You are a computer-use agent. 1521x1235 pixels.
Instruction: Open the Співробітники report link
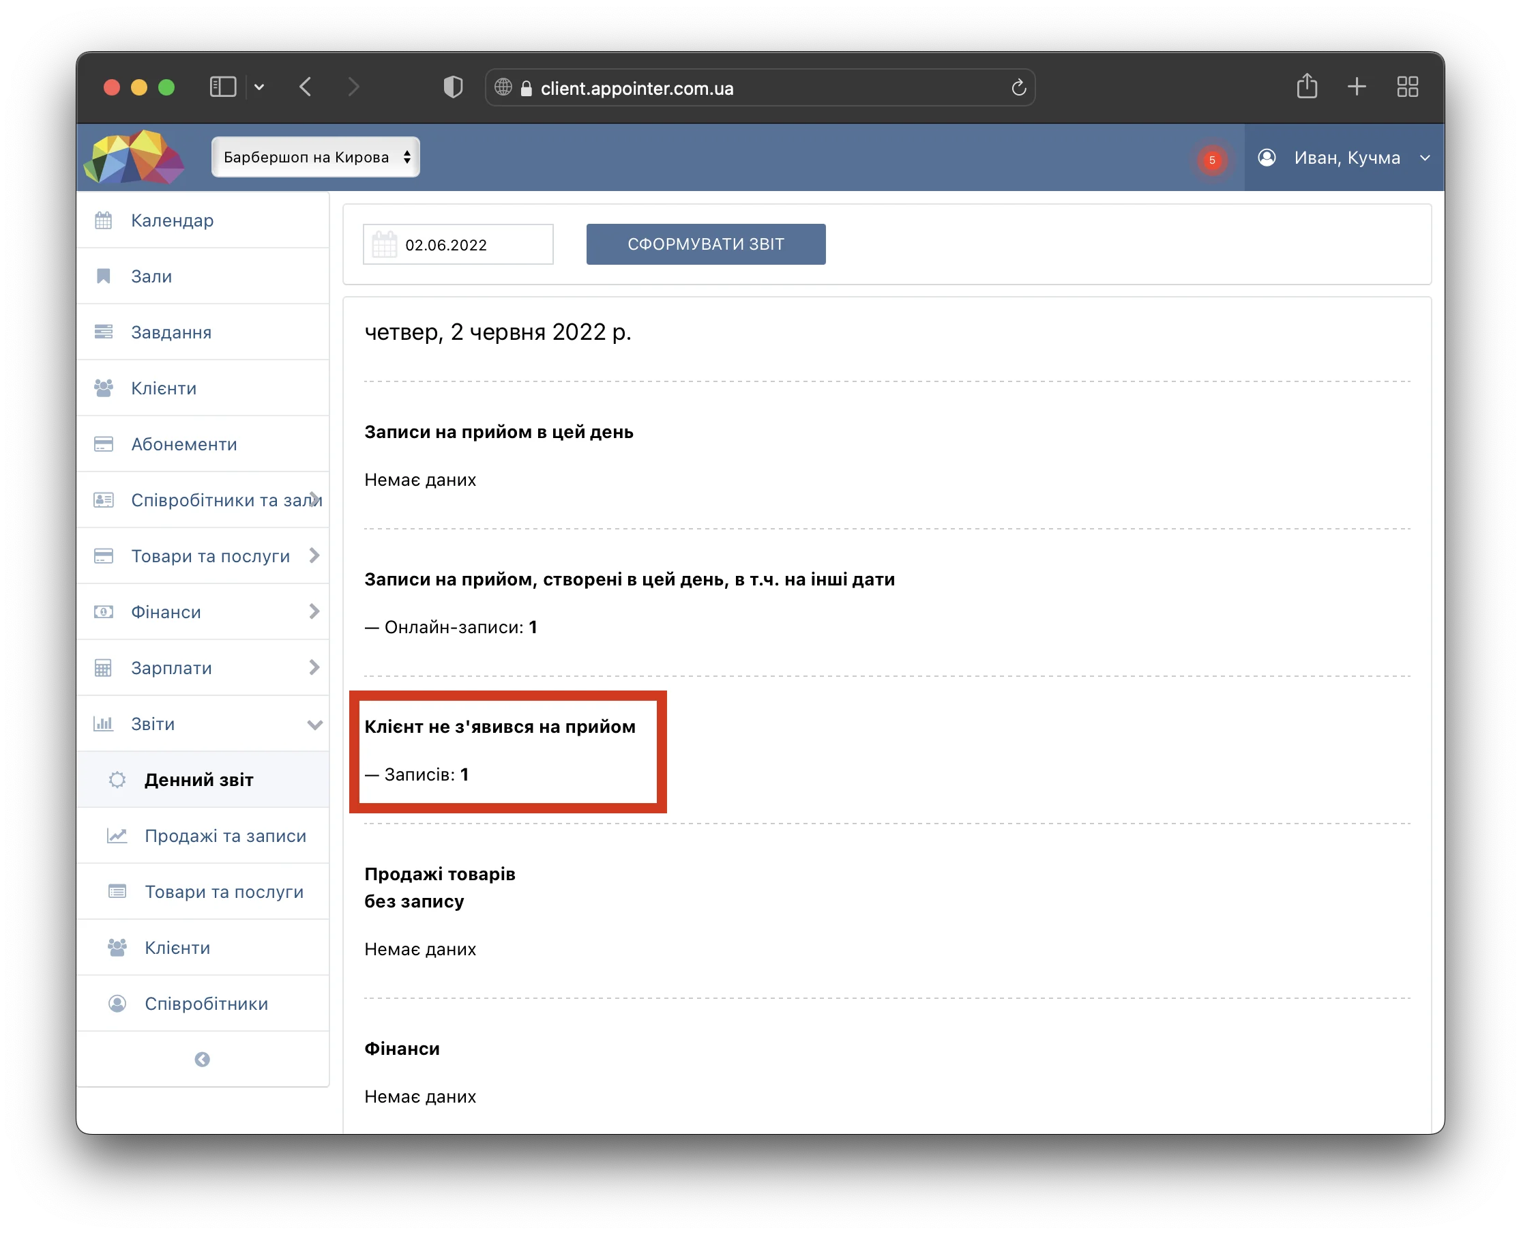[203, 1004]
